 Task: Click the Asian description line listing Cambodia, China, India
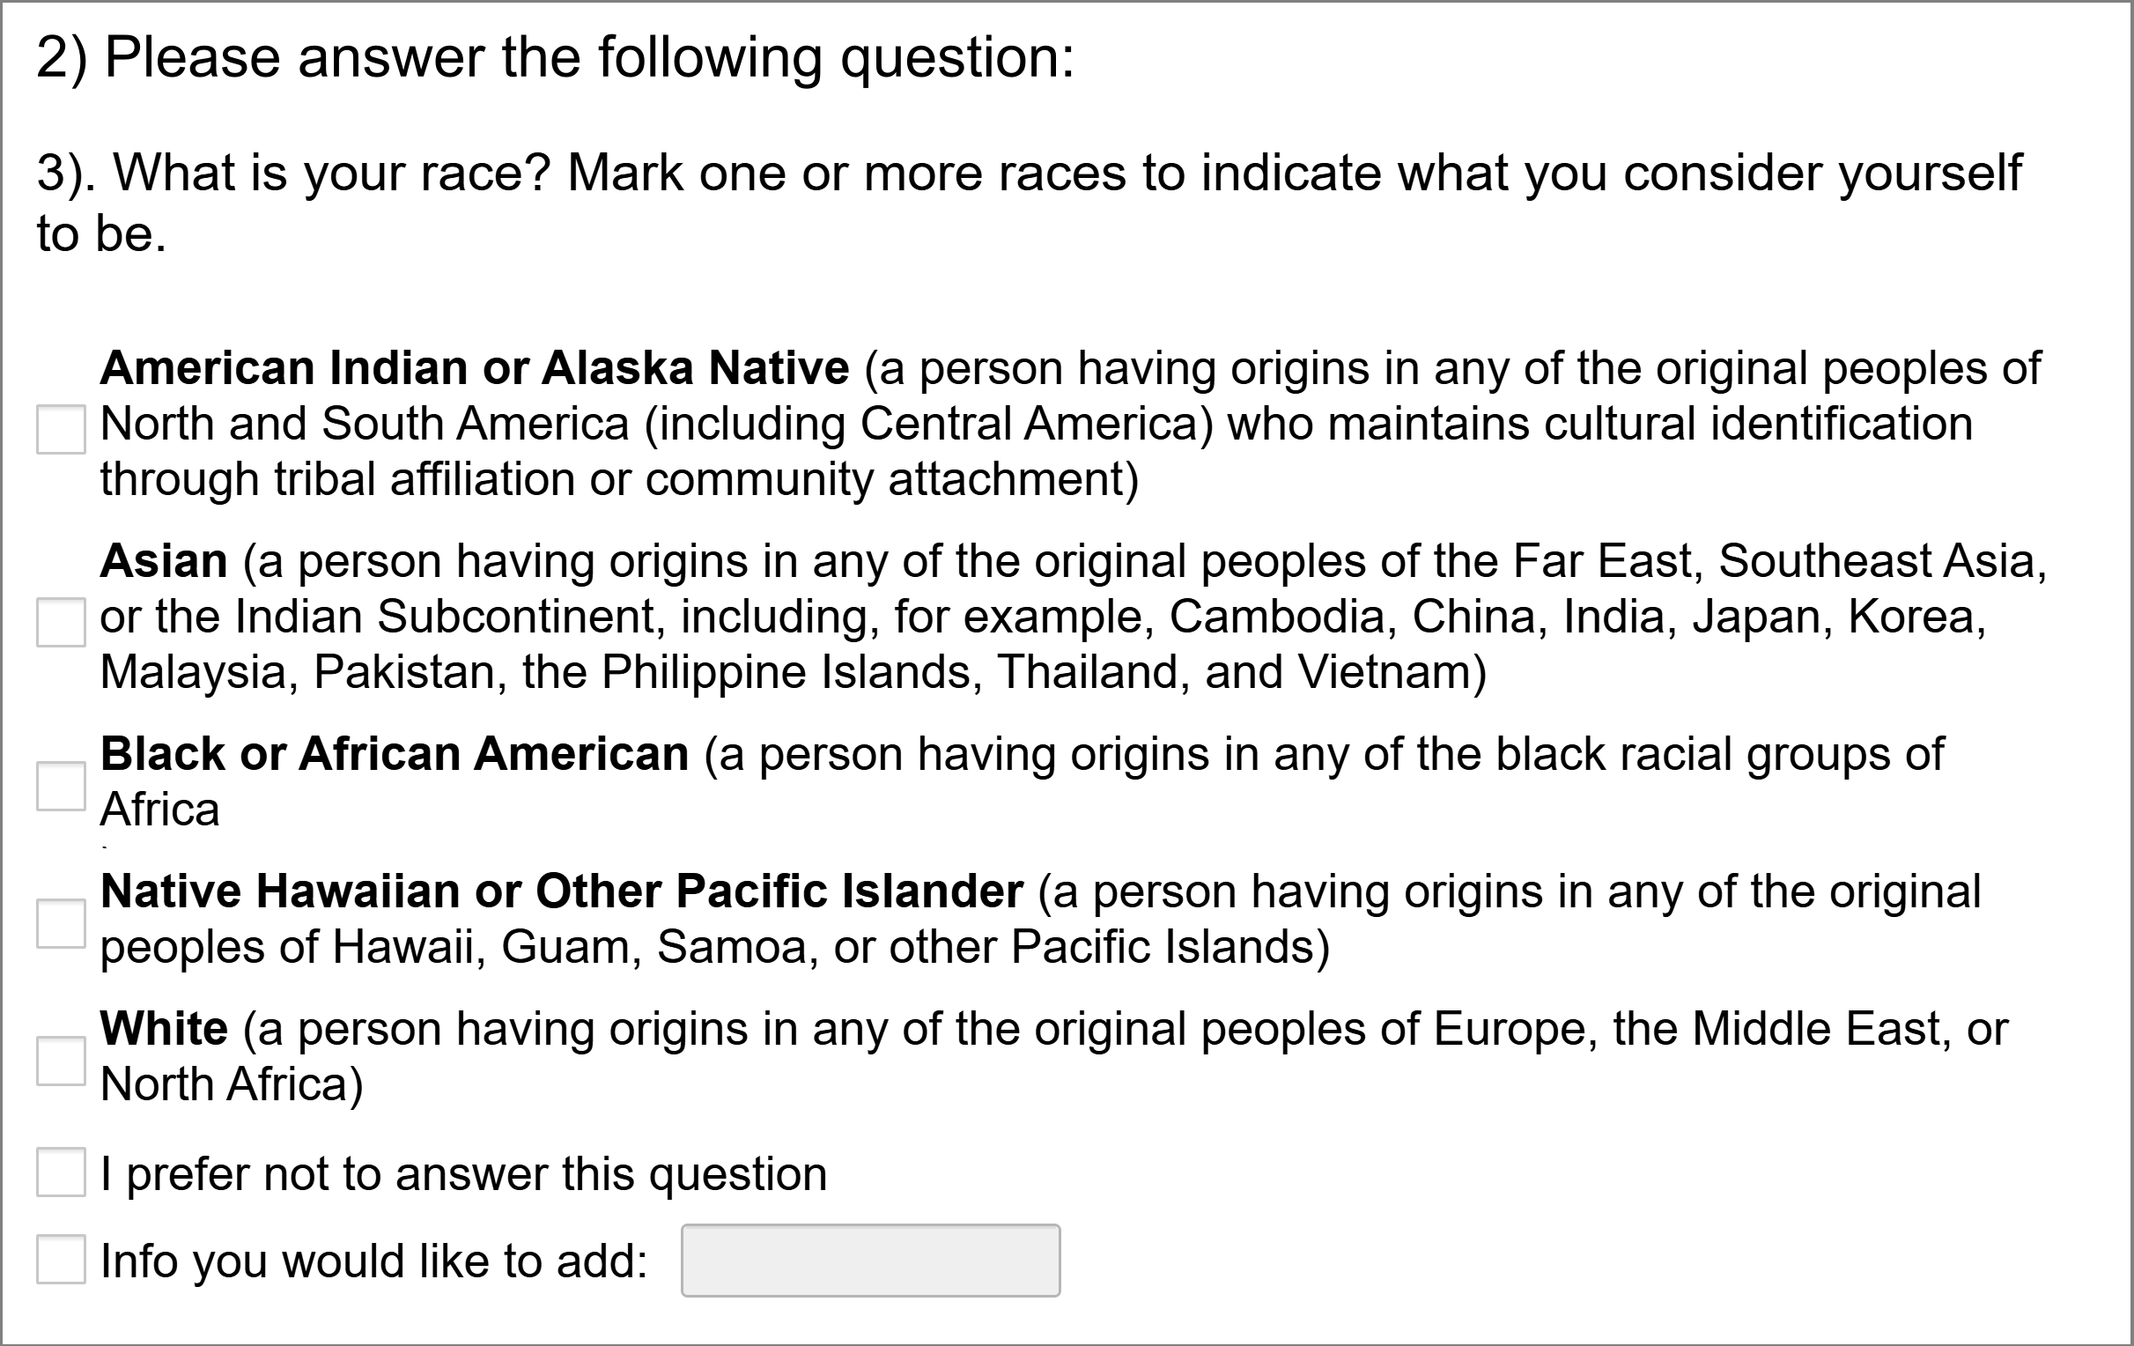[x=1042, y=617]
